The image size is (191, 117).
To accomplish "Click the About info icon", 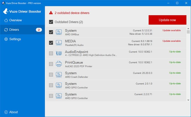I will click(x=6, y=112).
